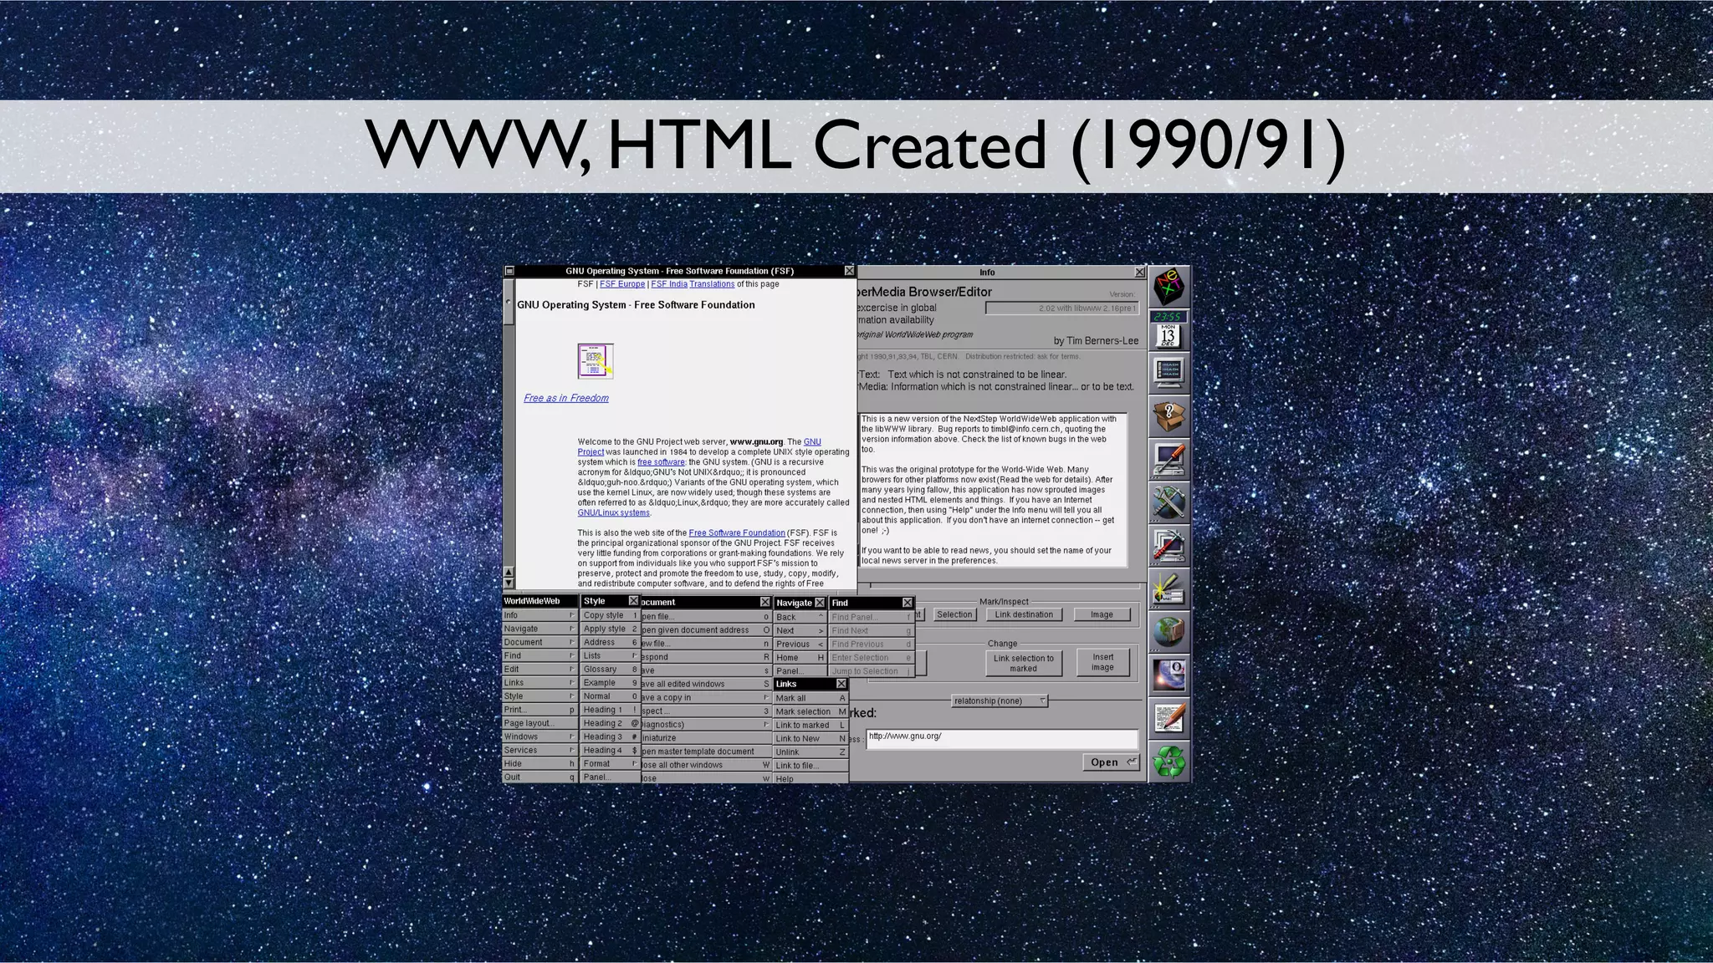Screen dimensions: 1713x963
Task: Choose Mark selection in the Links menu
Action: tap(810, 711)
